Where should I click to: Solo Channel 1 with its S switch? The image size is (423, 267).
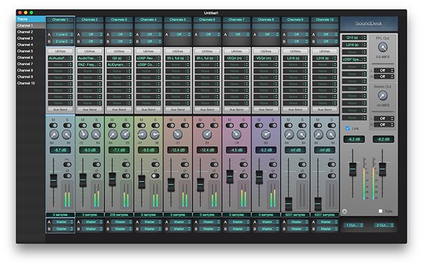click(67, 126)
